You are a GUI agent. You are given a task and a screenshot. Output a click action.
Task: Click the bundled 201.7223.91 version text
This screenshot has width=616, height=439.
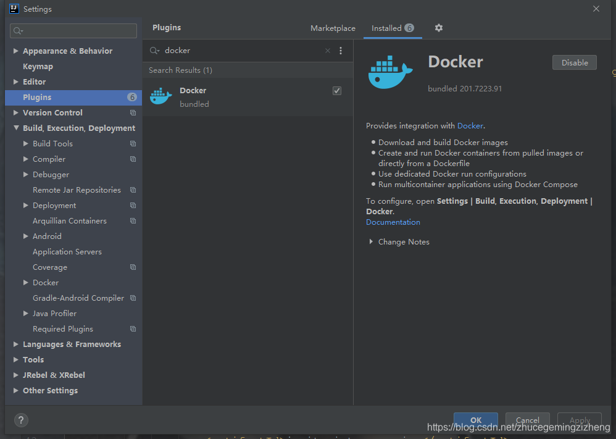465,89
